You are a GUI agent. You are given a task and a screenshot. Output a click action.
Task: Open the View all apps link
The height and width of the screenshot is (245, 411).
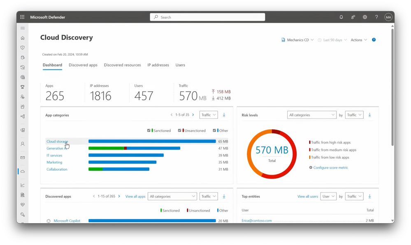click(x=135, y=196)
